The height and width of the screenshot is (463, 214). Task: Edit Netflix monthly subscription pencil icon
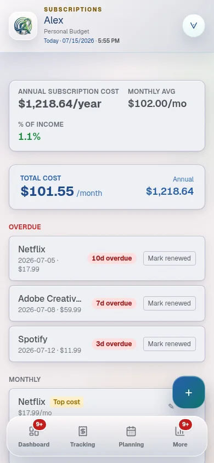coord(171,406)
